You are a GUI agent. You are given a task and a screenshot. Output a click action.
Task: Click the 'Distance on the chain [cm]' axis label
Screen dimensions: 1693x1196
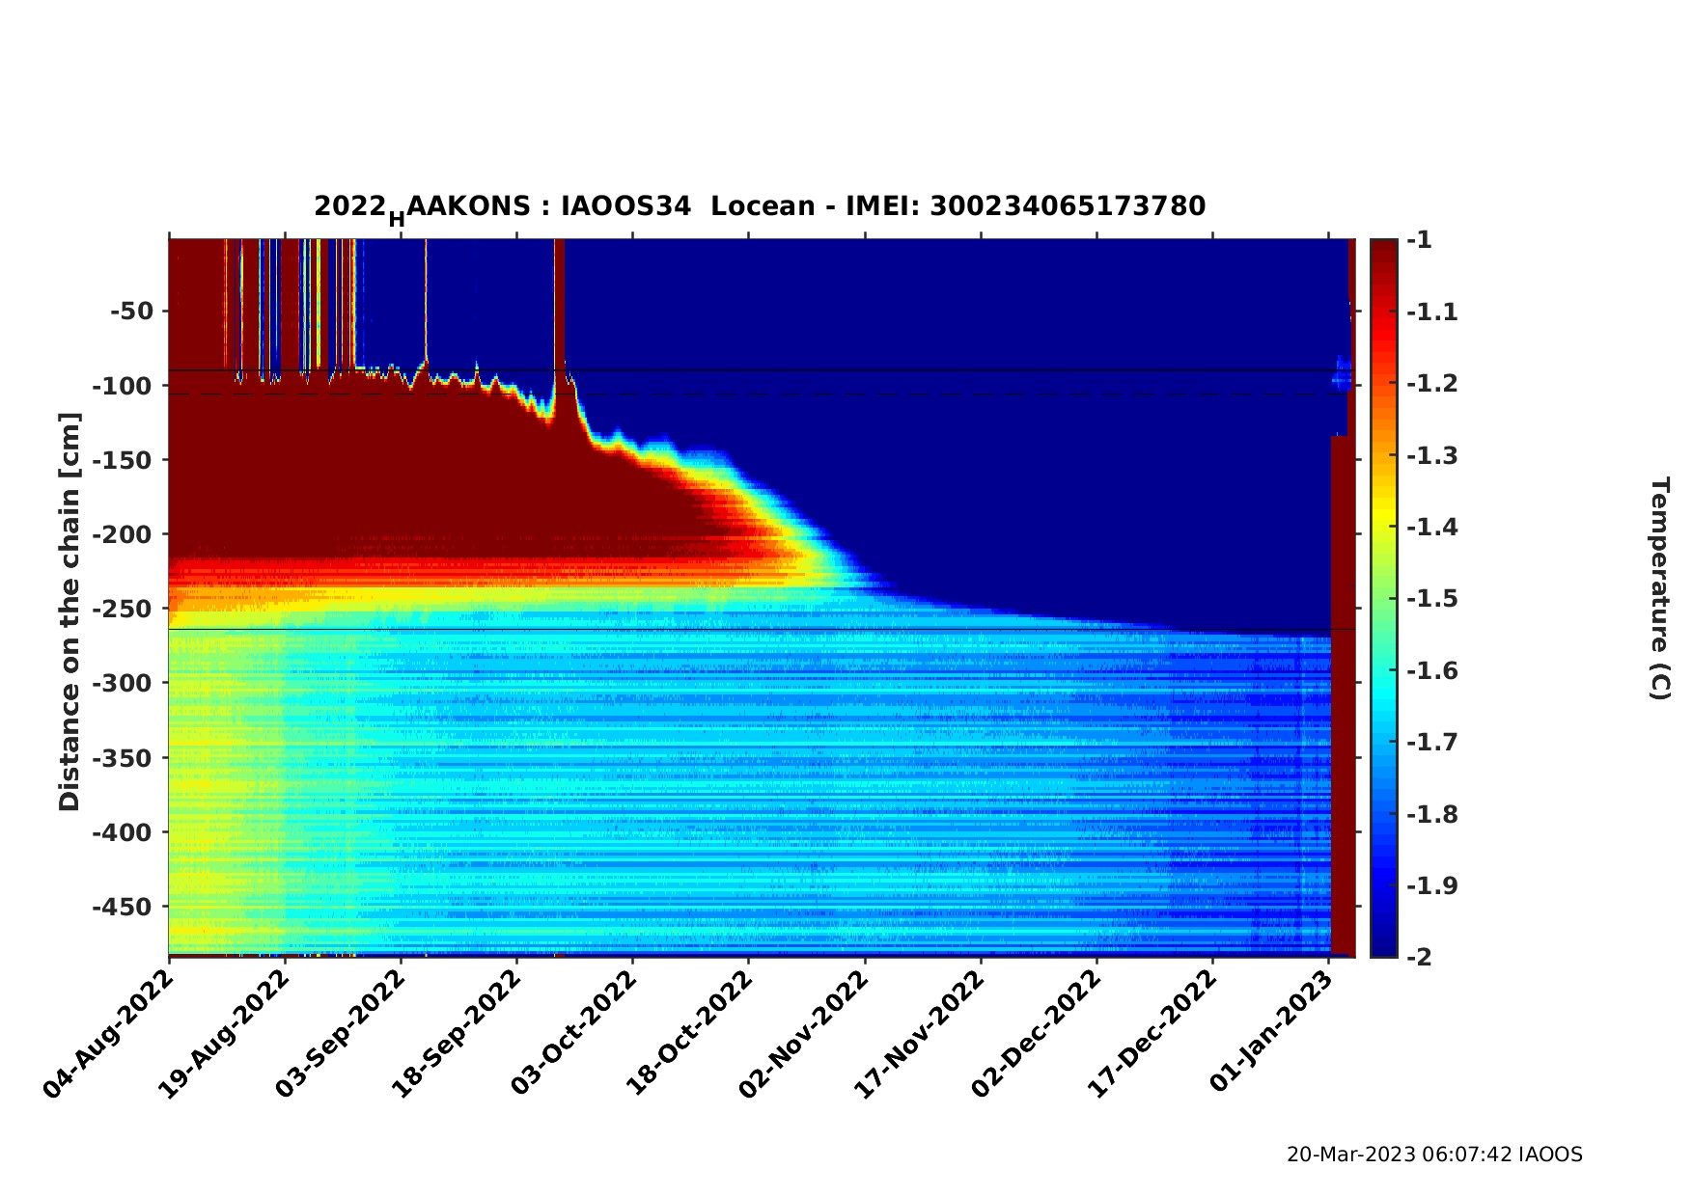pos(69,612)
